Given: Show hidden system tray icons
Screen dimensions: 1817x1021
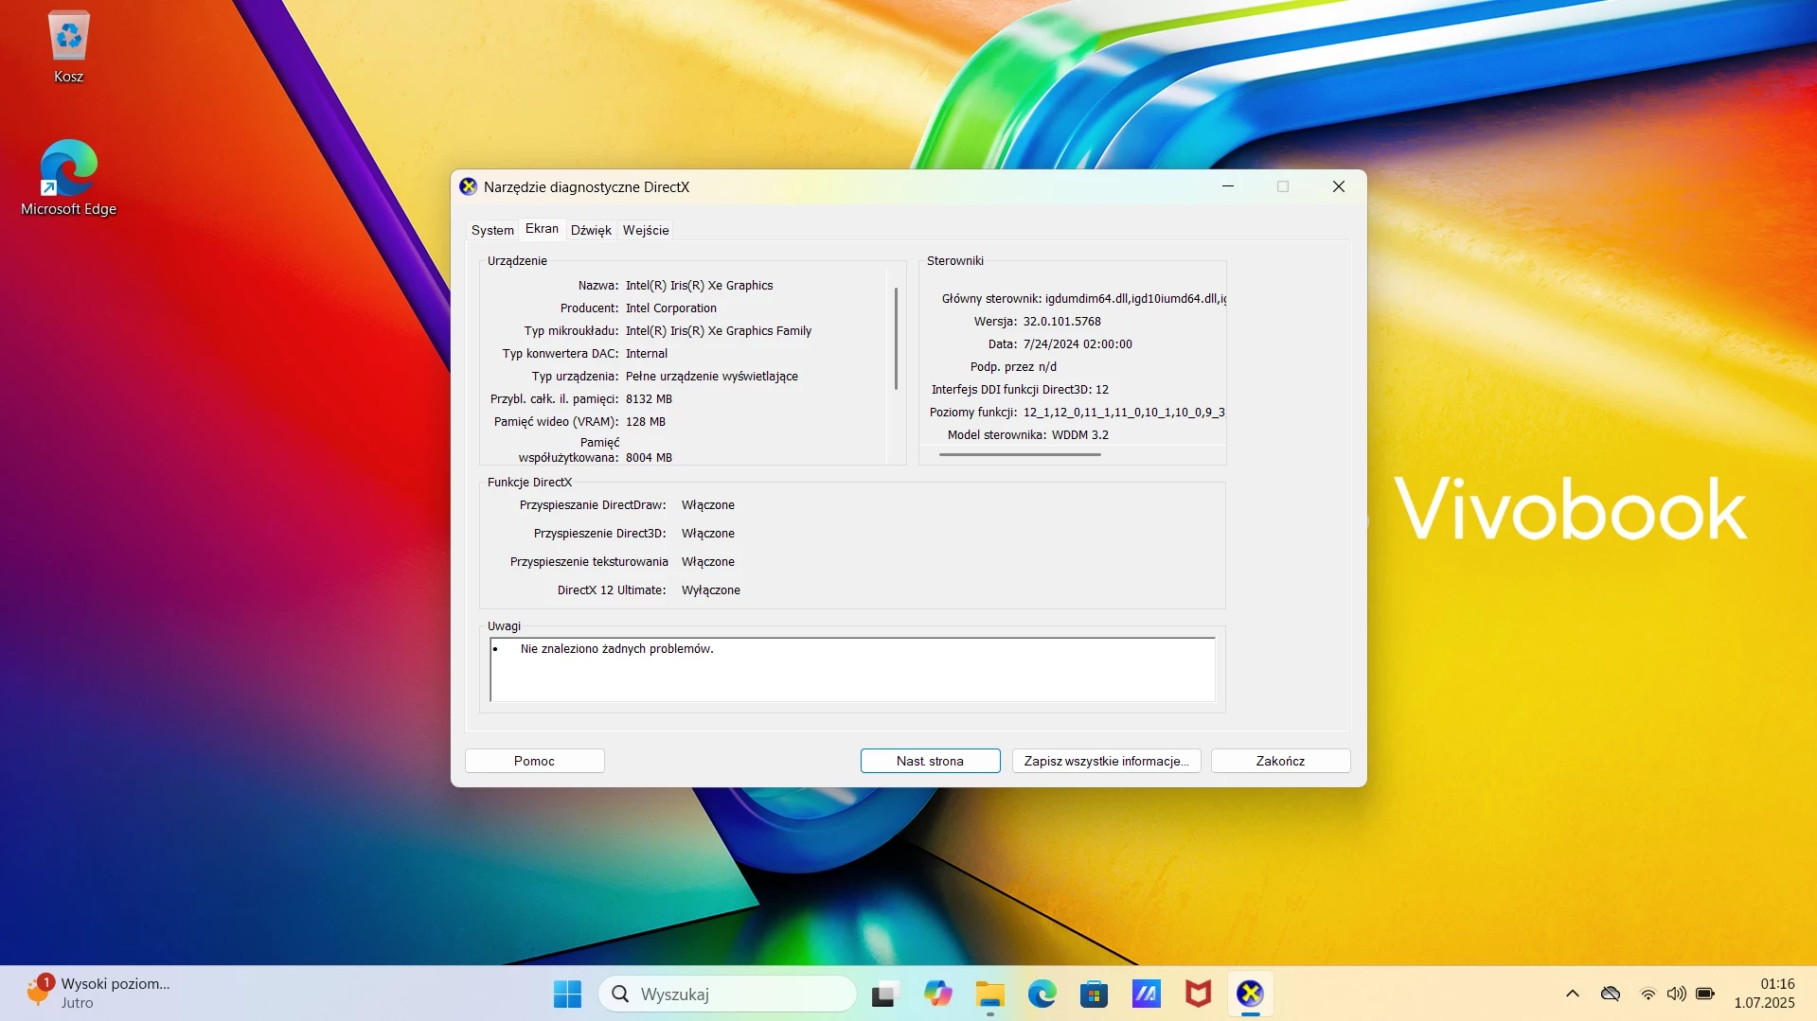Looking at the screenshot, I should pyautogui.click(x=1573, y=994).
